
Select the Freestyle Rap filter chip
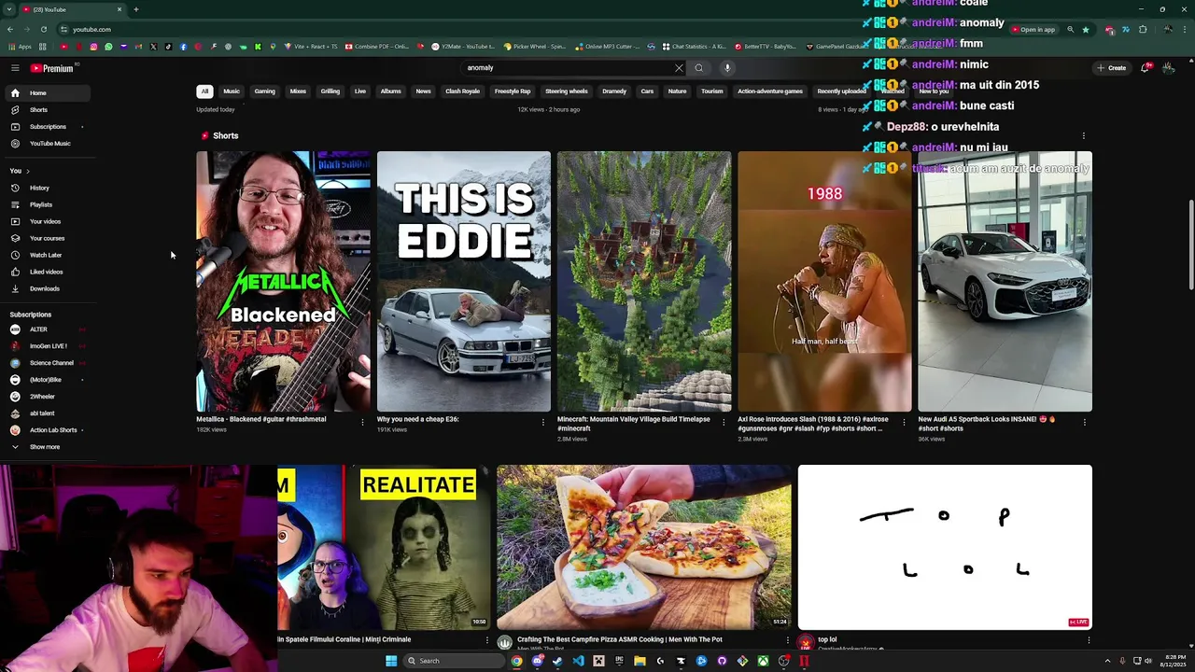pyautogui.click(x=513, y=91)
